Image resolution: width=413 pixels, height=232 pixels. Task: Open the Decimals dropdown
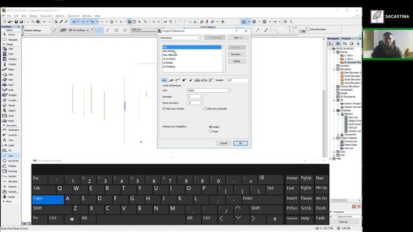pyautogui.click(x=195, y=97)
